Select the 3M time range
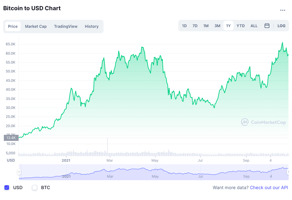The image size is (292, 200). pos(217,26)
